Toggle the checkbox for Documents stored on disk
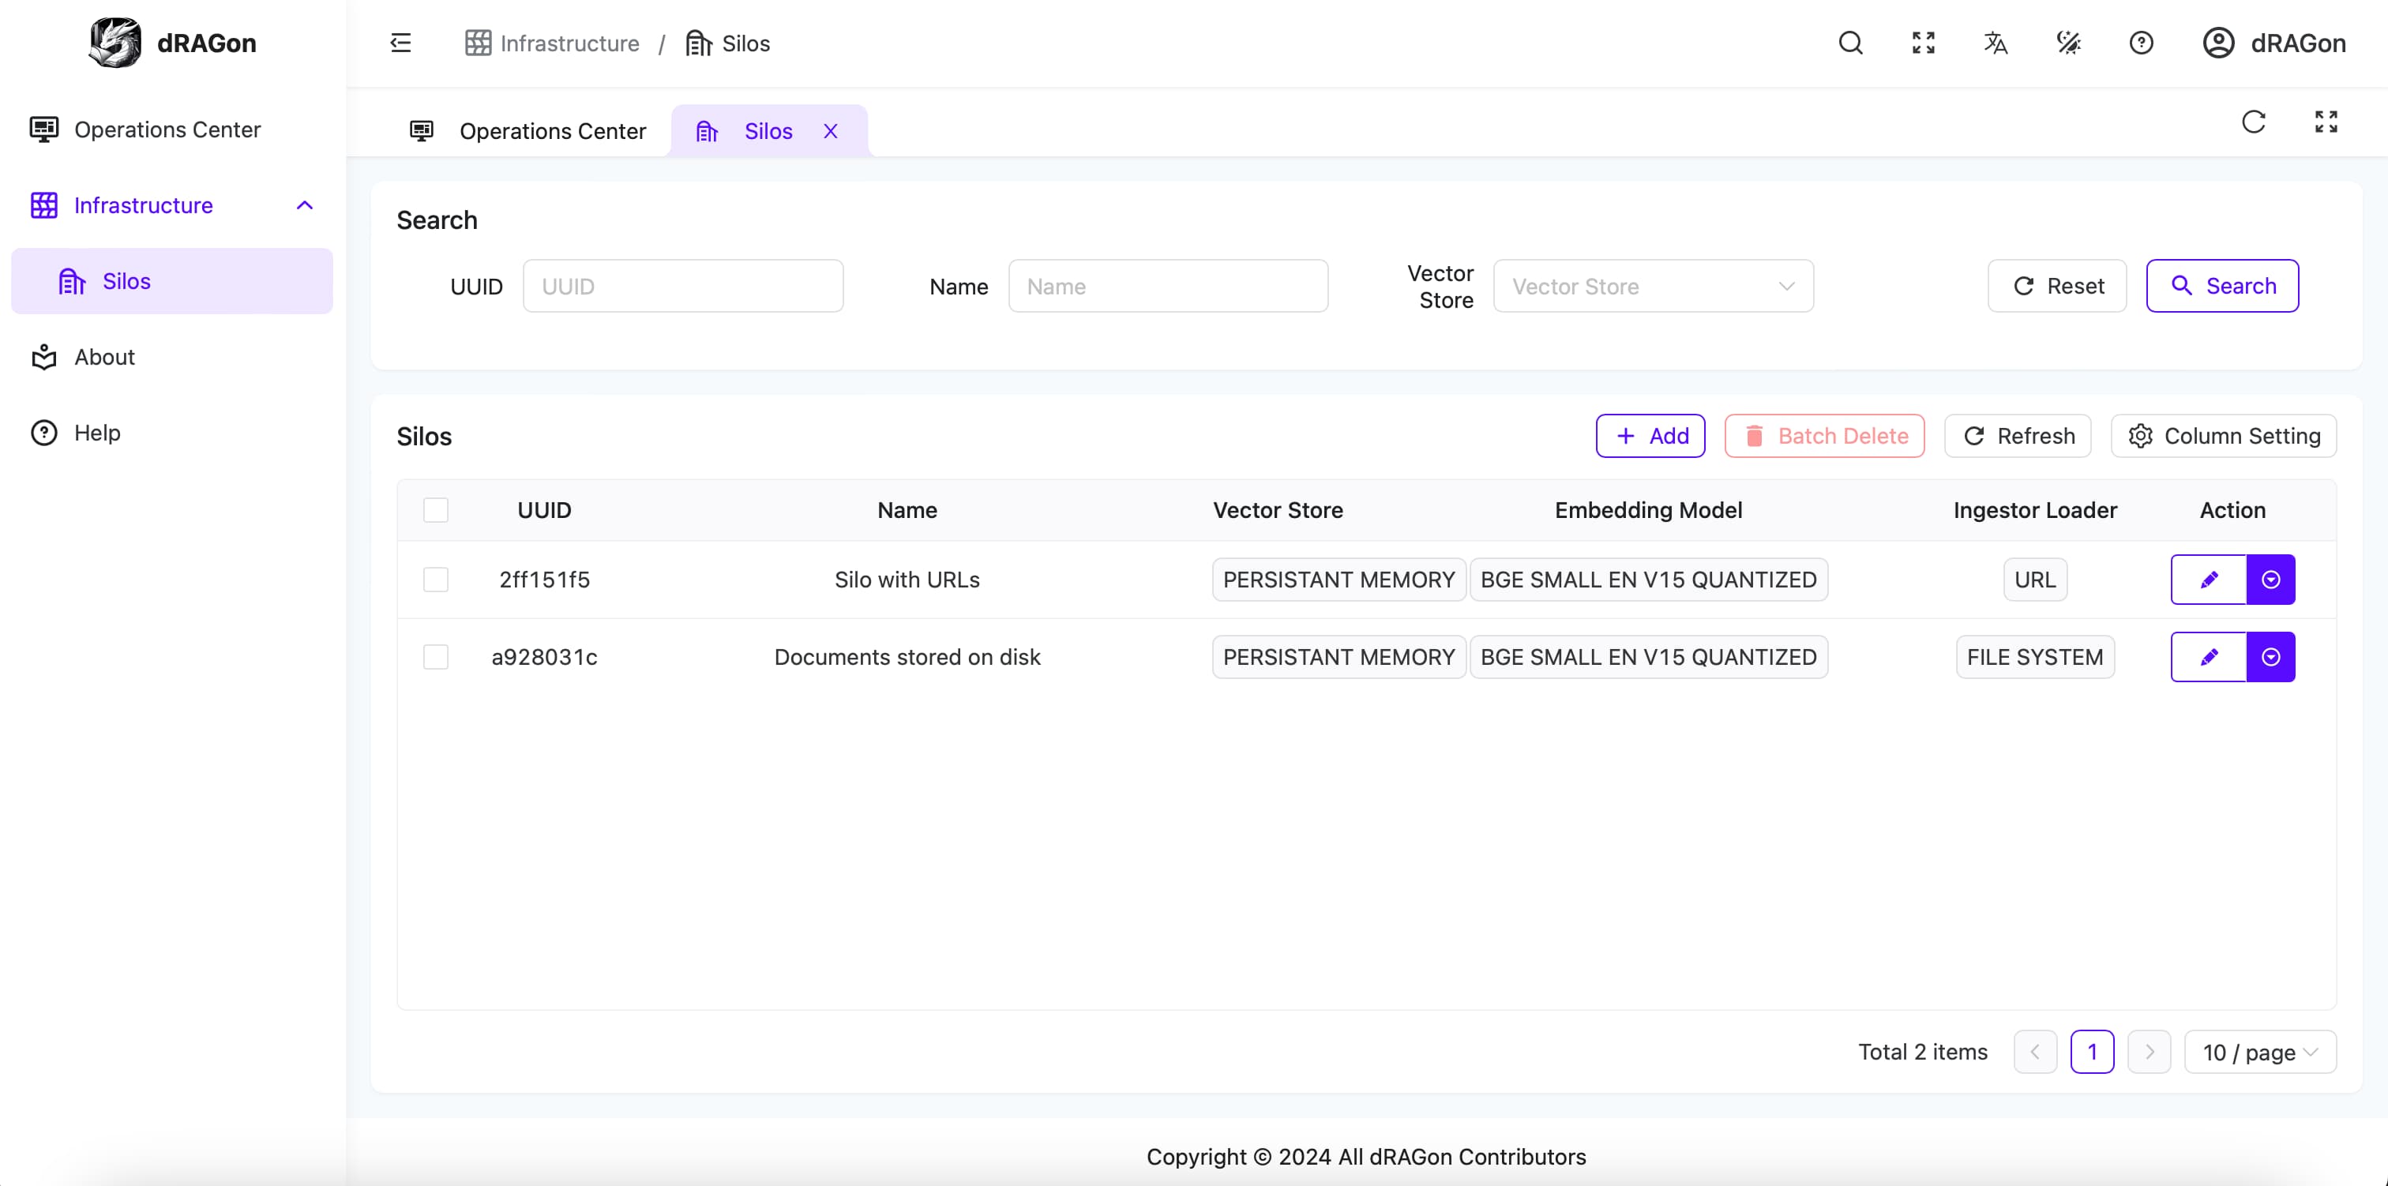2388x1186 pixels. coord(436,656)
